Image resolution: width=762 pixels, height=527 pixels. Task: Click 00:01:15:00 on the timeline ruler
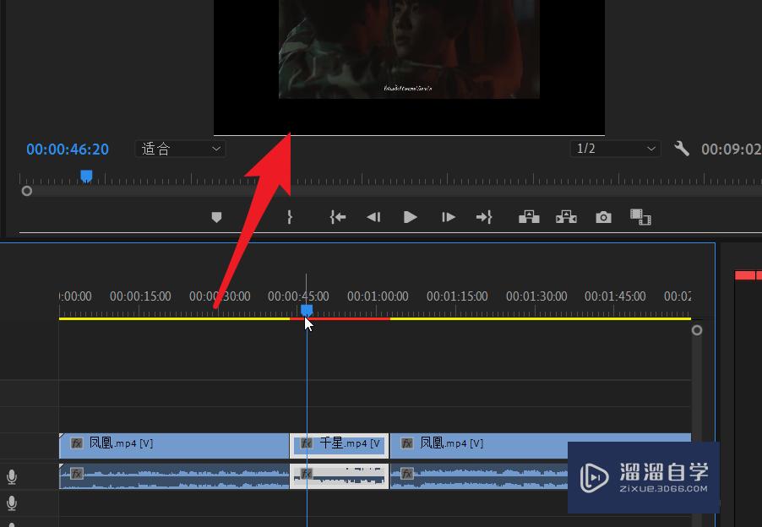(x=457, y=296)
